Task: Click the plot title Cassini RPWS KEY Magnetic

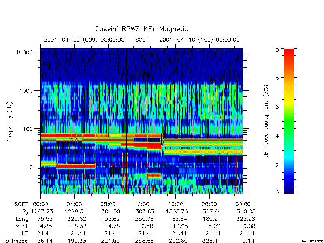Action: [x=141, y=29]
